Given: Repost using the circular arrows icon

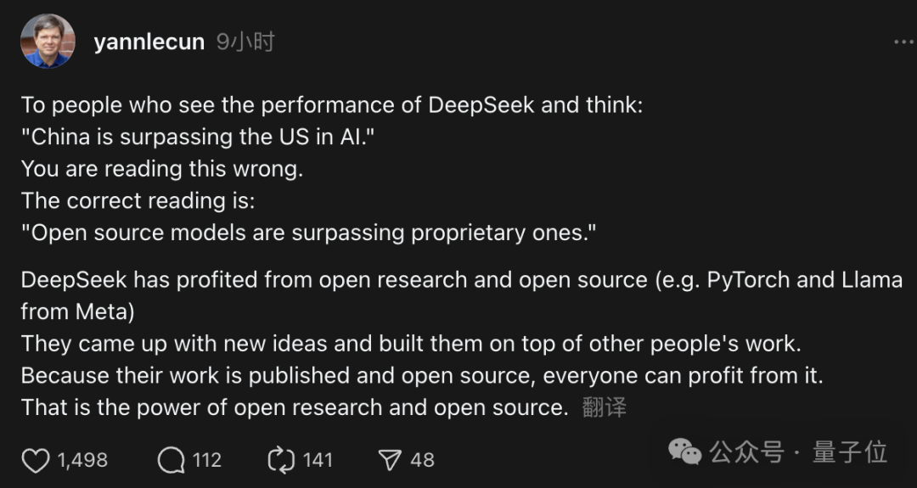Looking at the screenshot, I should point(280,461).
